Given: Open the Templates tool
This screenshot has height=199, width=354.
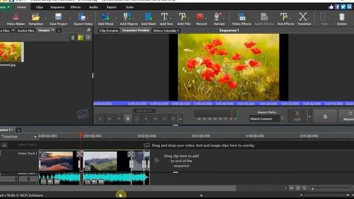Looking at the screenshot, I should tap(35, 19).
